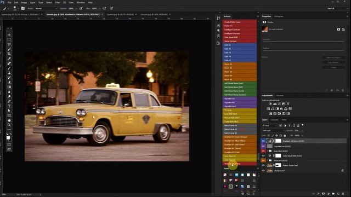The image size is (351, 197).
Task: Expand the Auto RGB layer group
Action: pos(267,151)
